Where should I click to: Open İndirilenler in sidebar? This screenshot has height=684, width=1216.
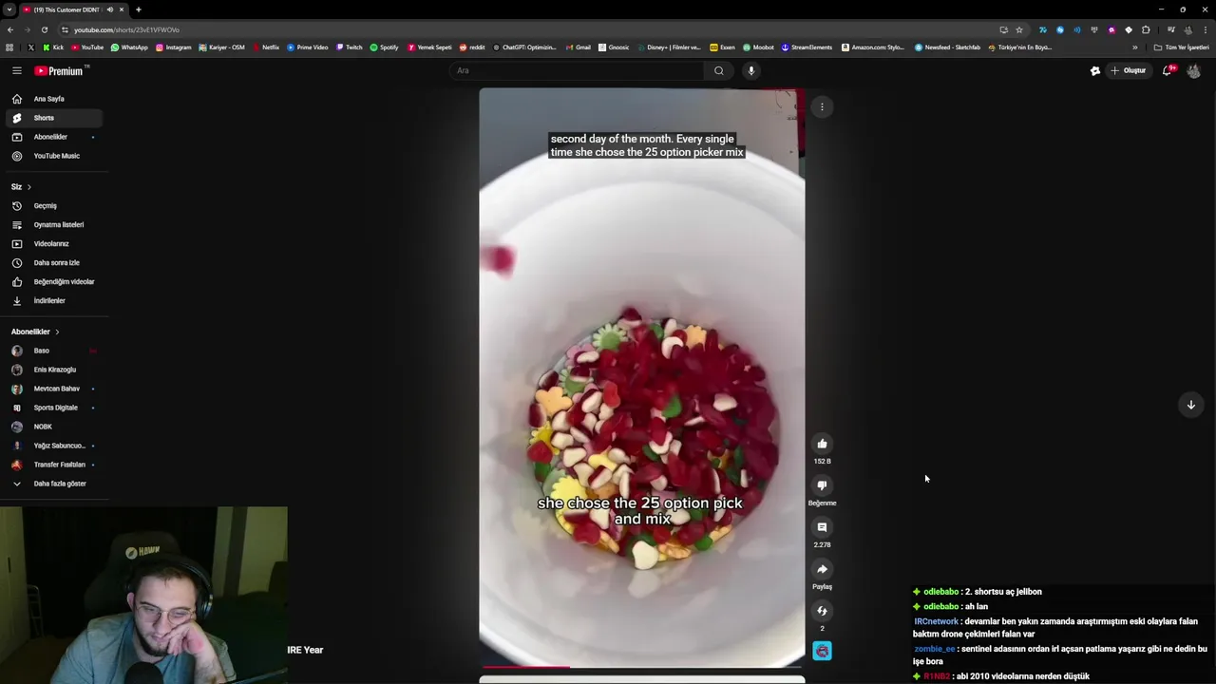(53, 301)
